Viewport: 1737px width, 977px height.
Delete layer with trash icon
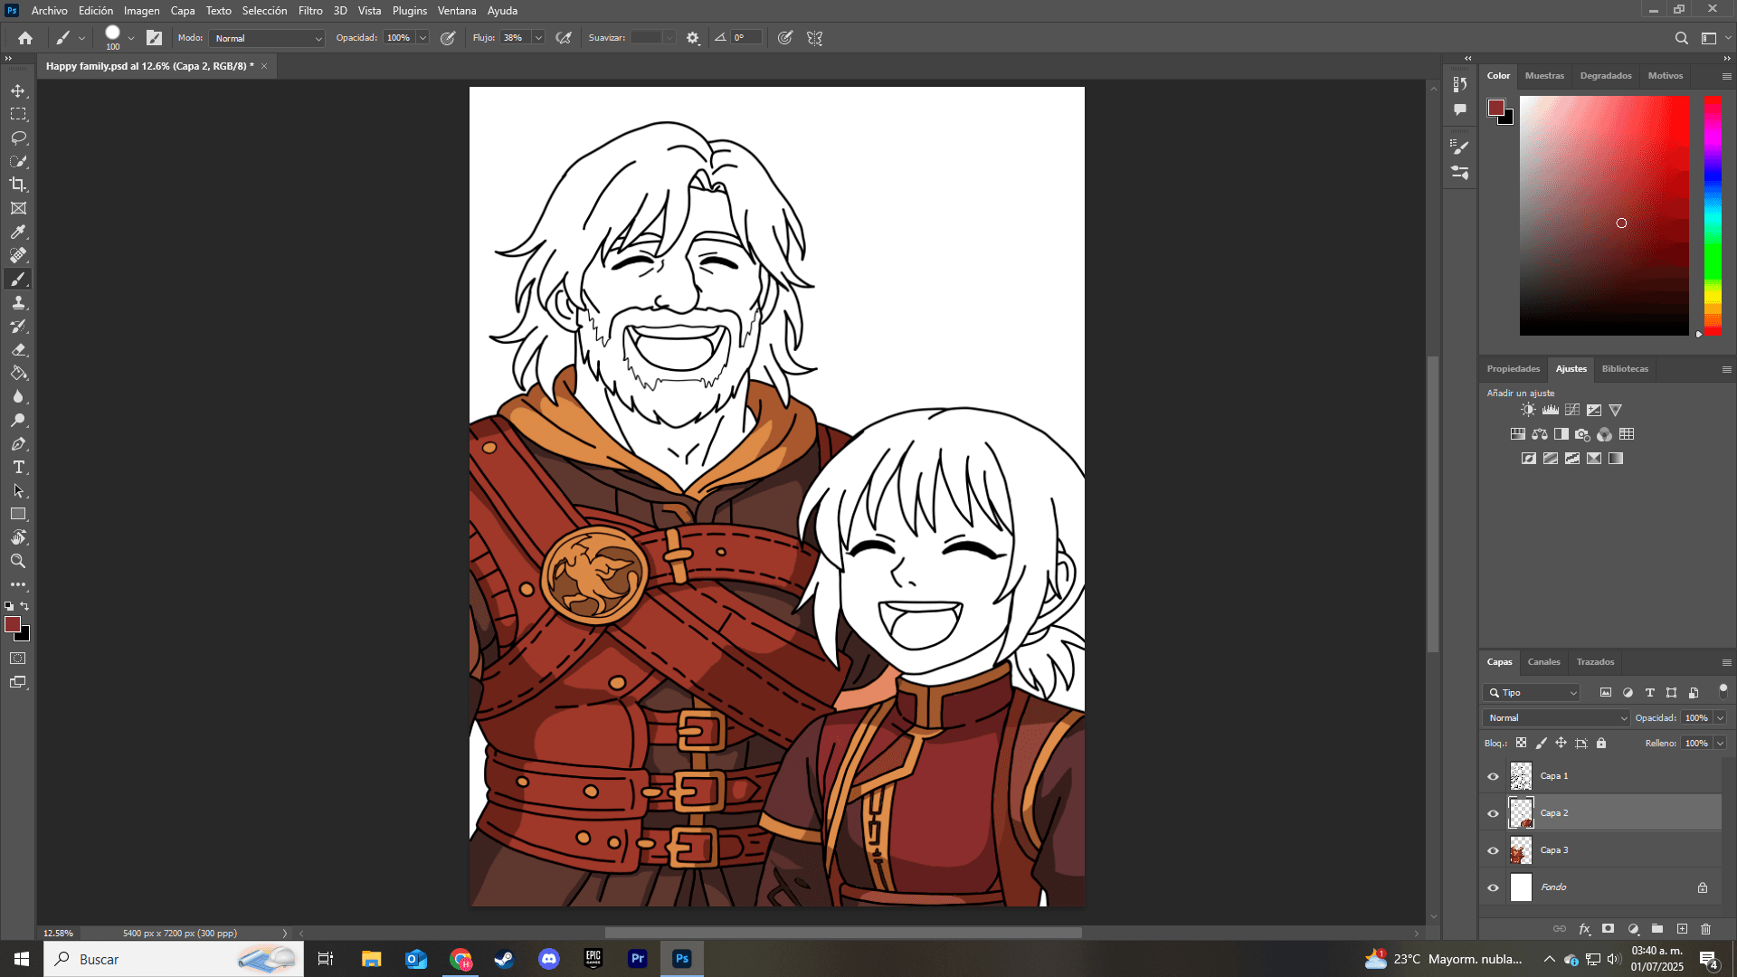[x=1705, y=929]
